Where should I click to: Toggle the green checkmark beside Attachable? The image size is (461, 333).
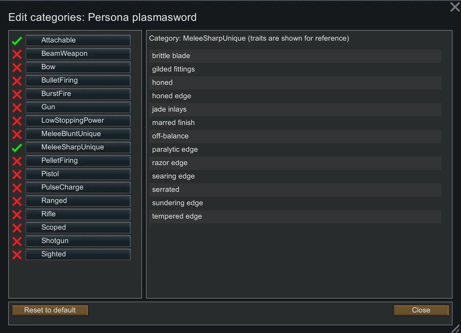pyautogui.click(x=17, y=41)
